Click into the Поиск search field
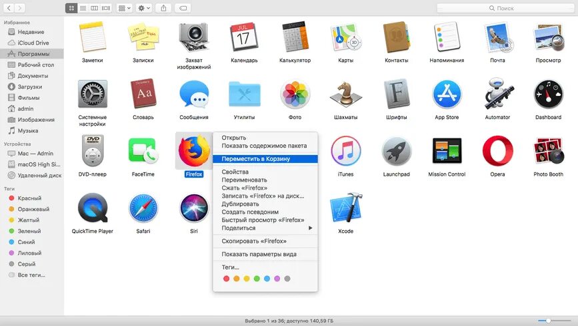578x326 pixels. (505, 8)
